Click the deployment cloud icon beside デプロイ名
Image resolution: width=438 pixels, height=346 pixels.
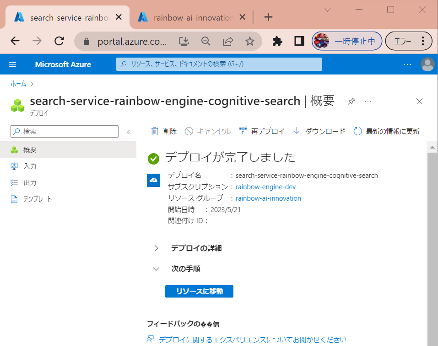click(x=154, y=180)
